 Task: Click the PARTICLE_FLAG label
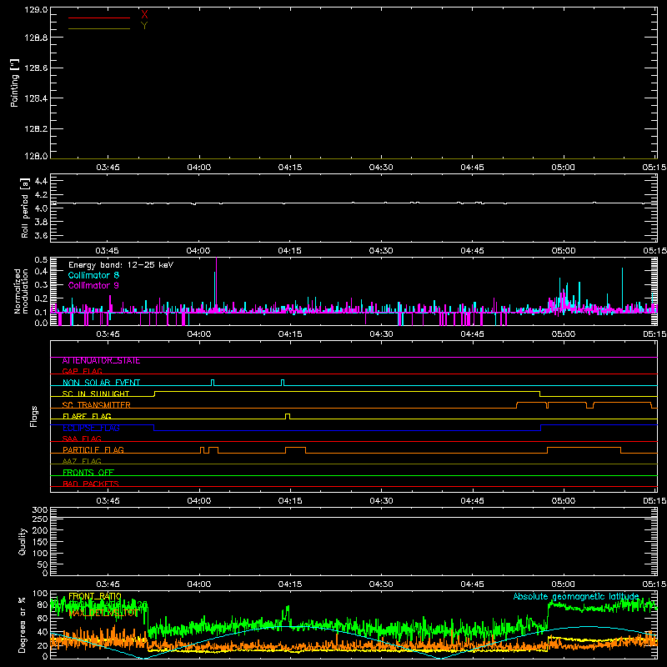[x=93, y=450]
